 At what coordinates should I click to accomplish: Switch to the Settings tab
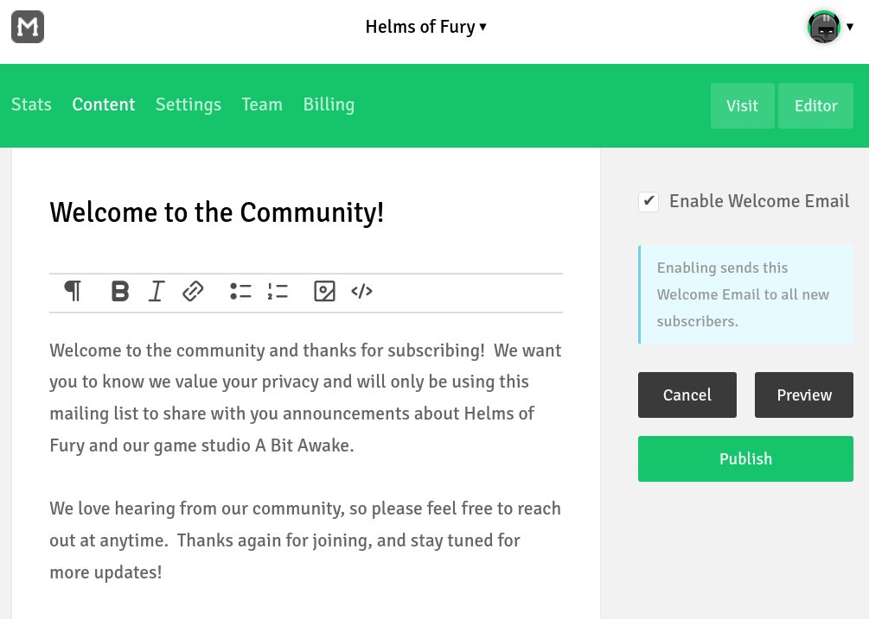click(188, 104)
